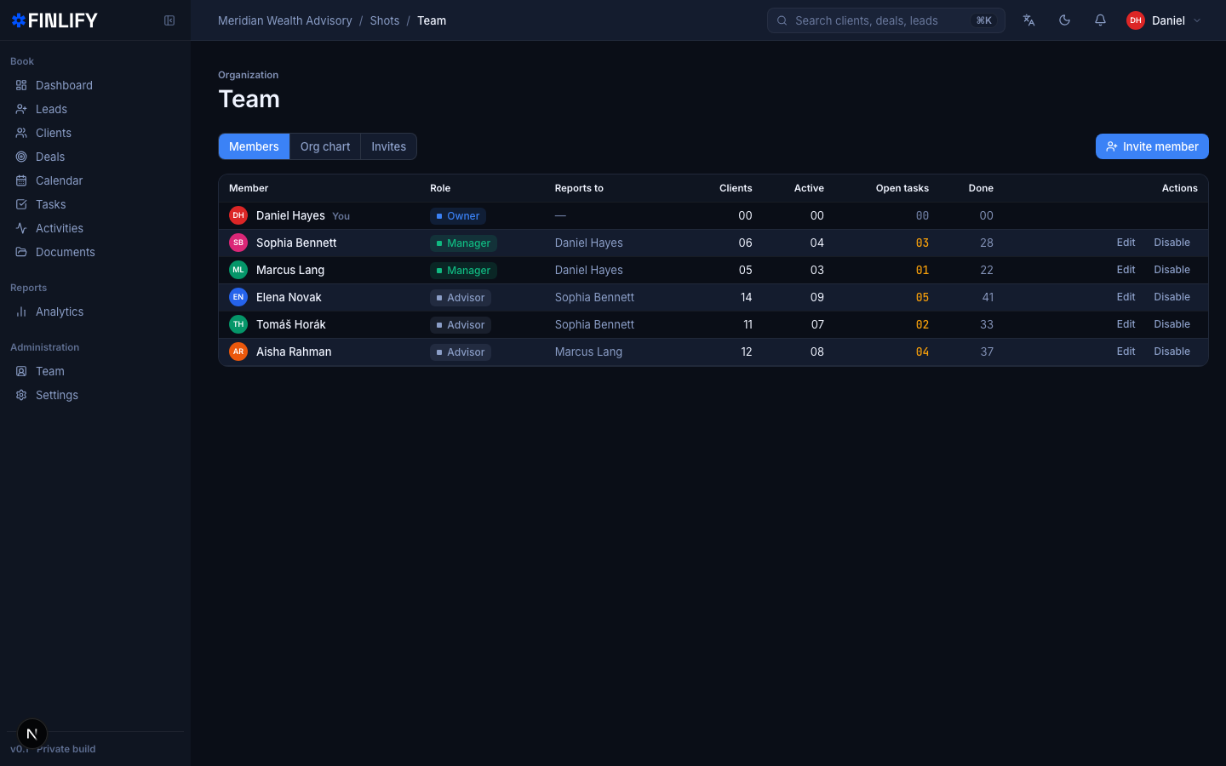Expand the Daniel user menu chevron
The image size is (1226, 766).
pos(1197,20)
